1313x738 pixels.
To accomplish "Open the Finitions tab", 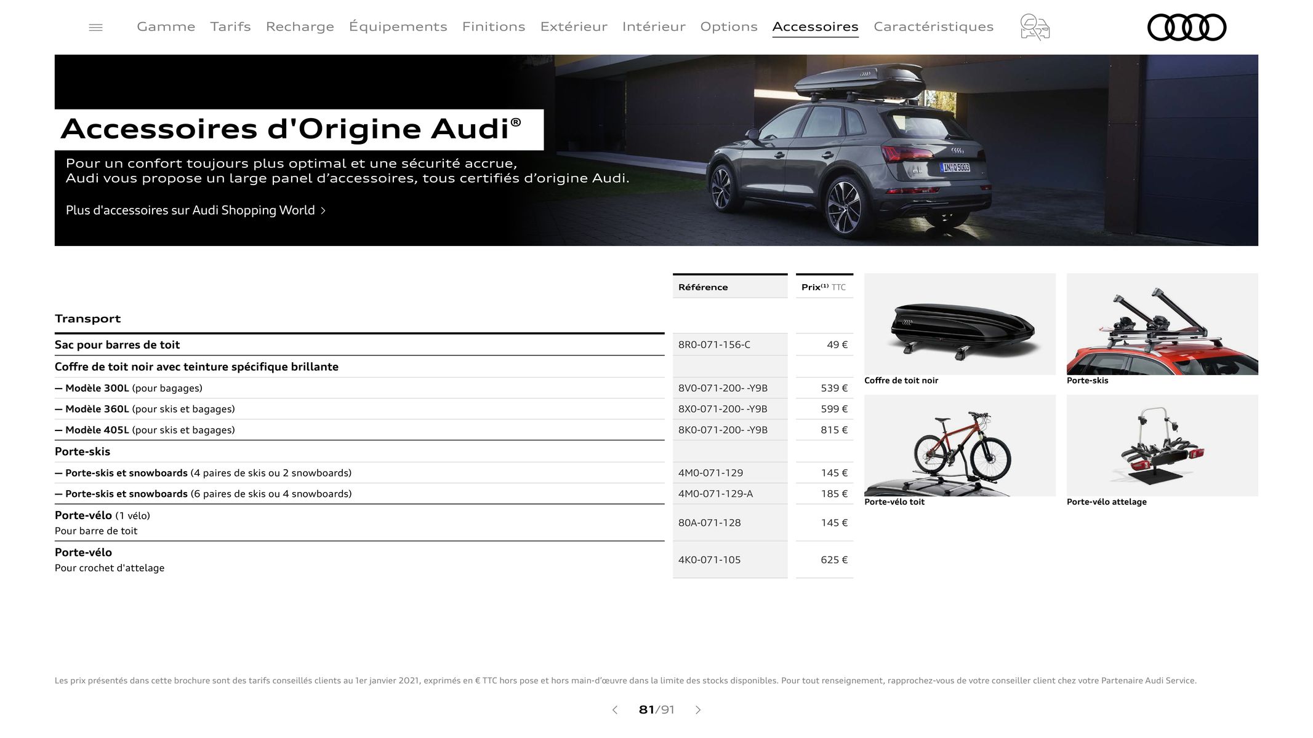I will (494, 26).
